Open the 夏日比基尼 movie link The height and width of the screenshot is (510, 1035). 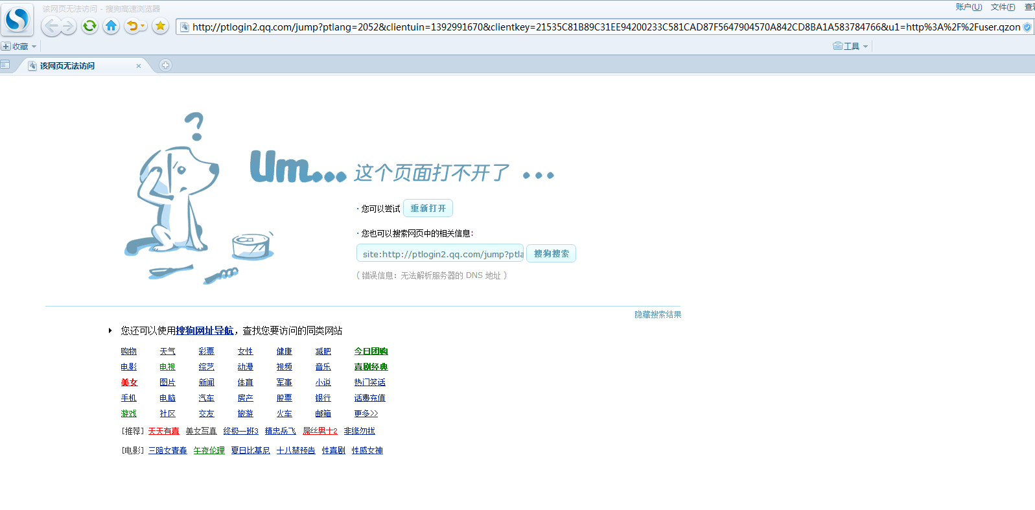250,450
